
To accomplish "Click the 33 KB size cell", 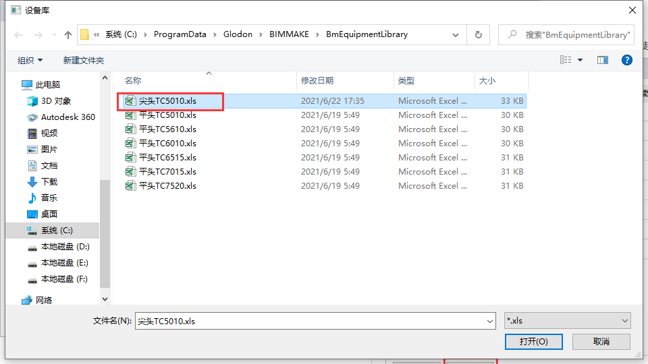I will (512, 101).
